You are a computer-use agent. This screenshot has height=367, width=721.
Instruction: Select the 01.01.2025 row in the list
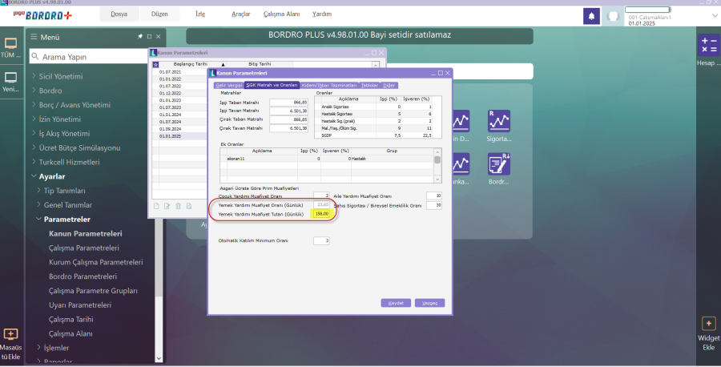[179, 136]
